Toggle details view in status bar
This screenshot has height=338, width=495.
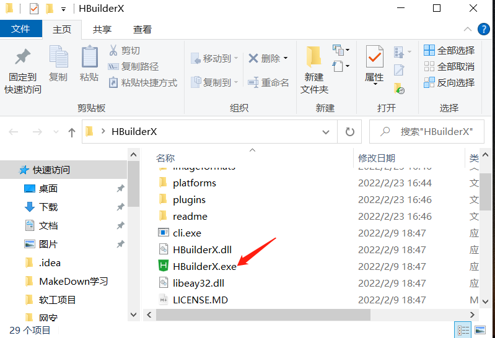click(463, 330)
